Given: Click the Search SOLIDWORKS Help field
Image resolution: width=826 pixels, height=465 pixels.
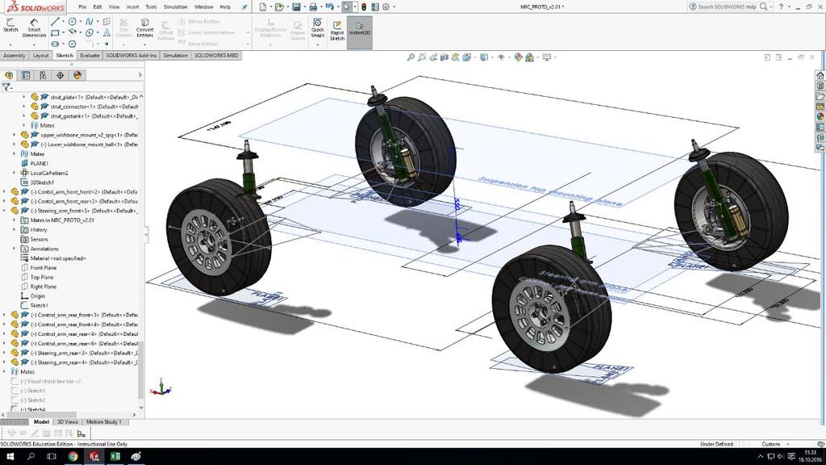Looking at the screenshot, I should (727, 6).
